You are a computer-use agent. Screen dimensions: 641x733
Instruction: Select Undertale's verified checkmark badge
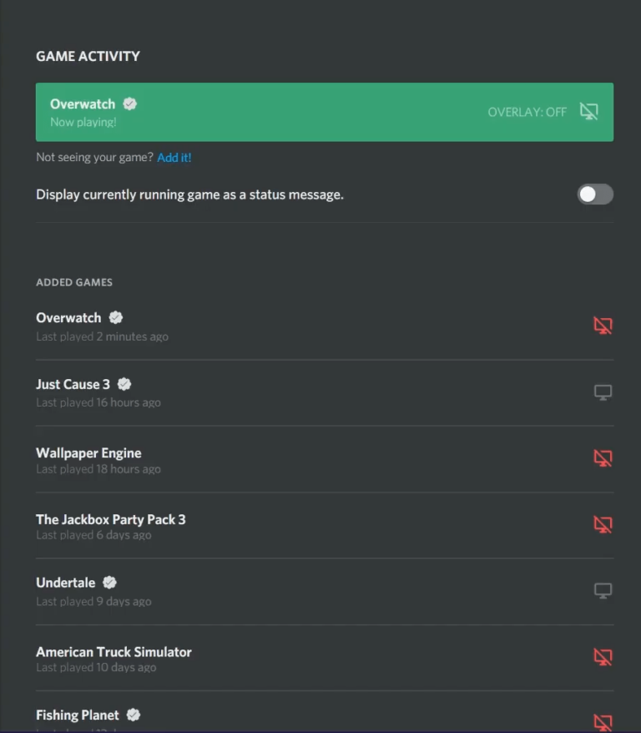tap(109, 583)
